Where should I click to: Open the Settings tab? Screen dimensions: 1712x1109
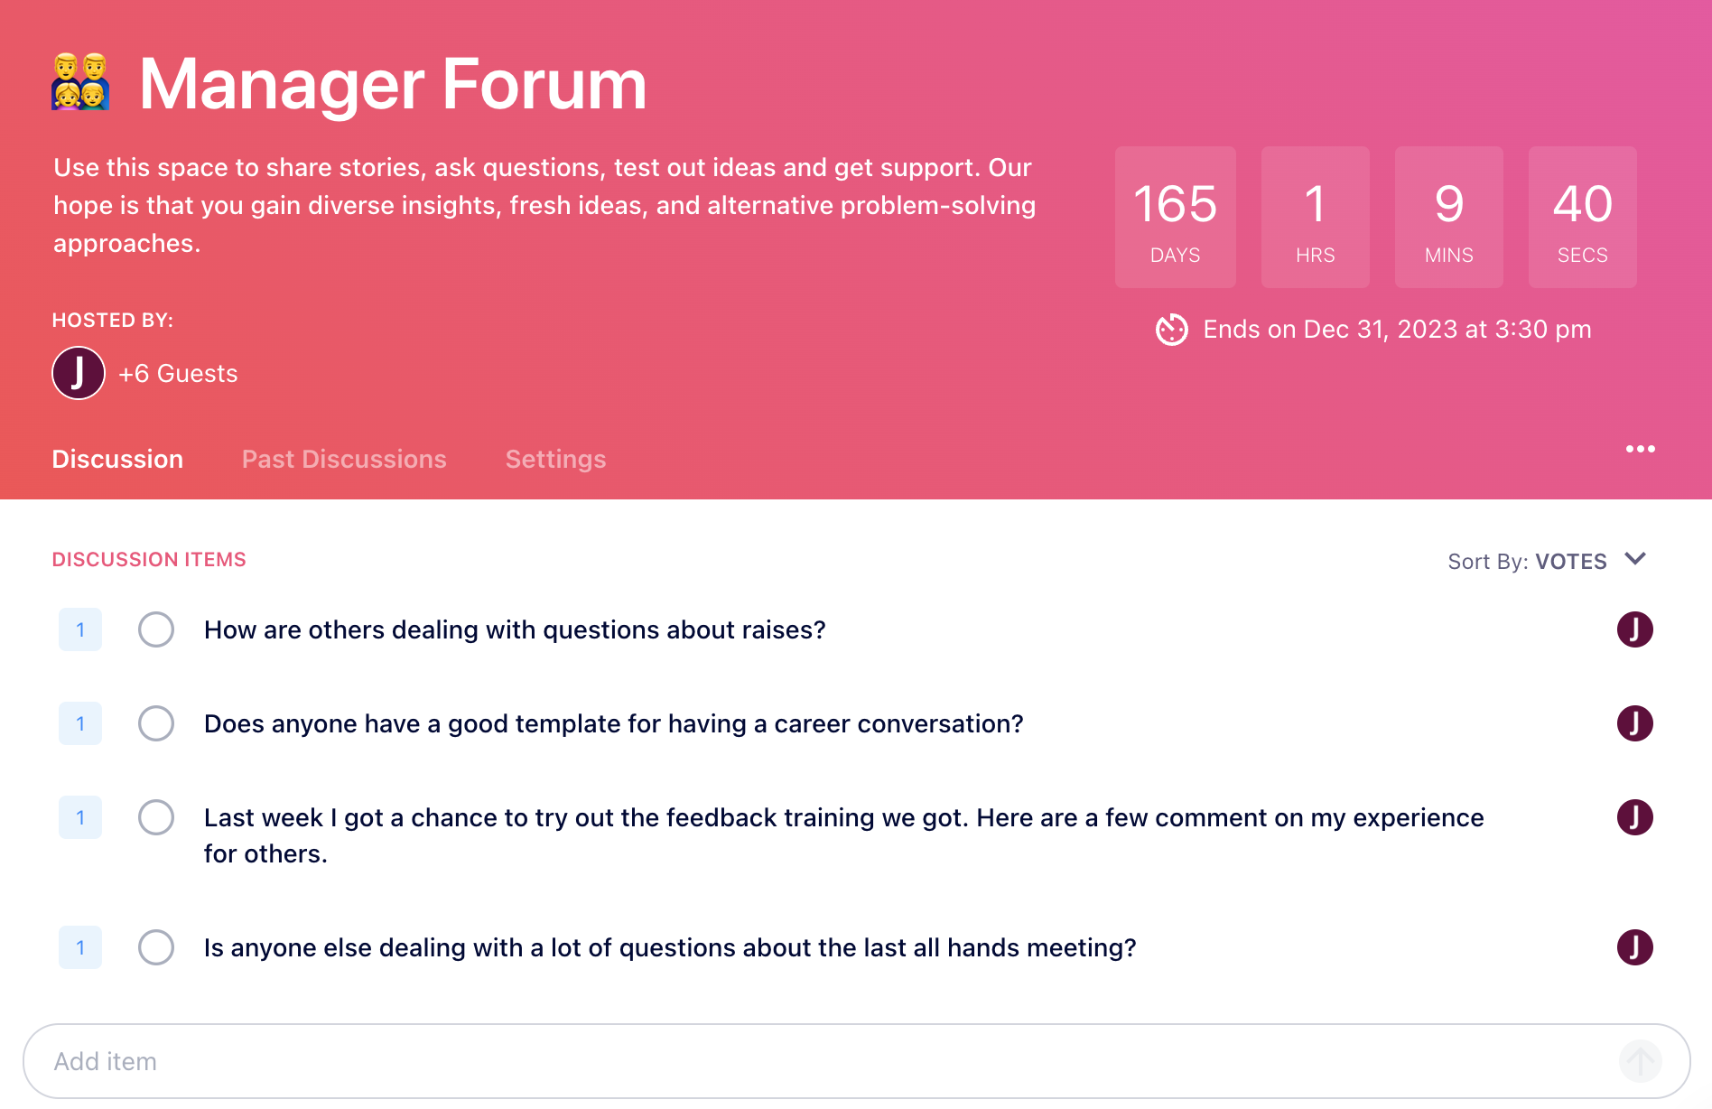coord(555,459)
